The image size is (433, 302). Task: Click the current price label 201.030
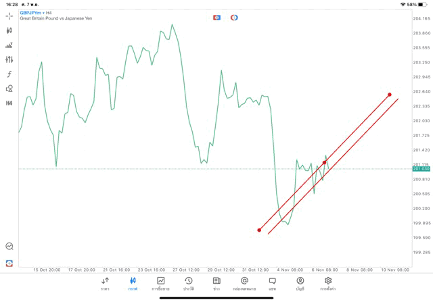[x=421, y=169]
